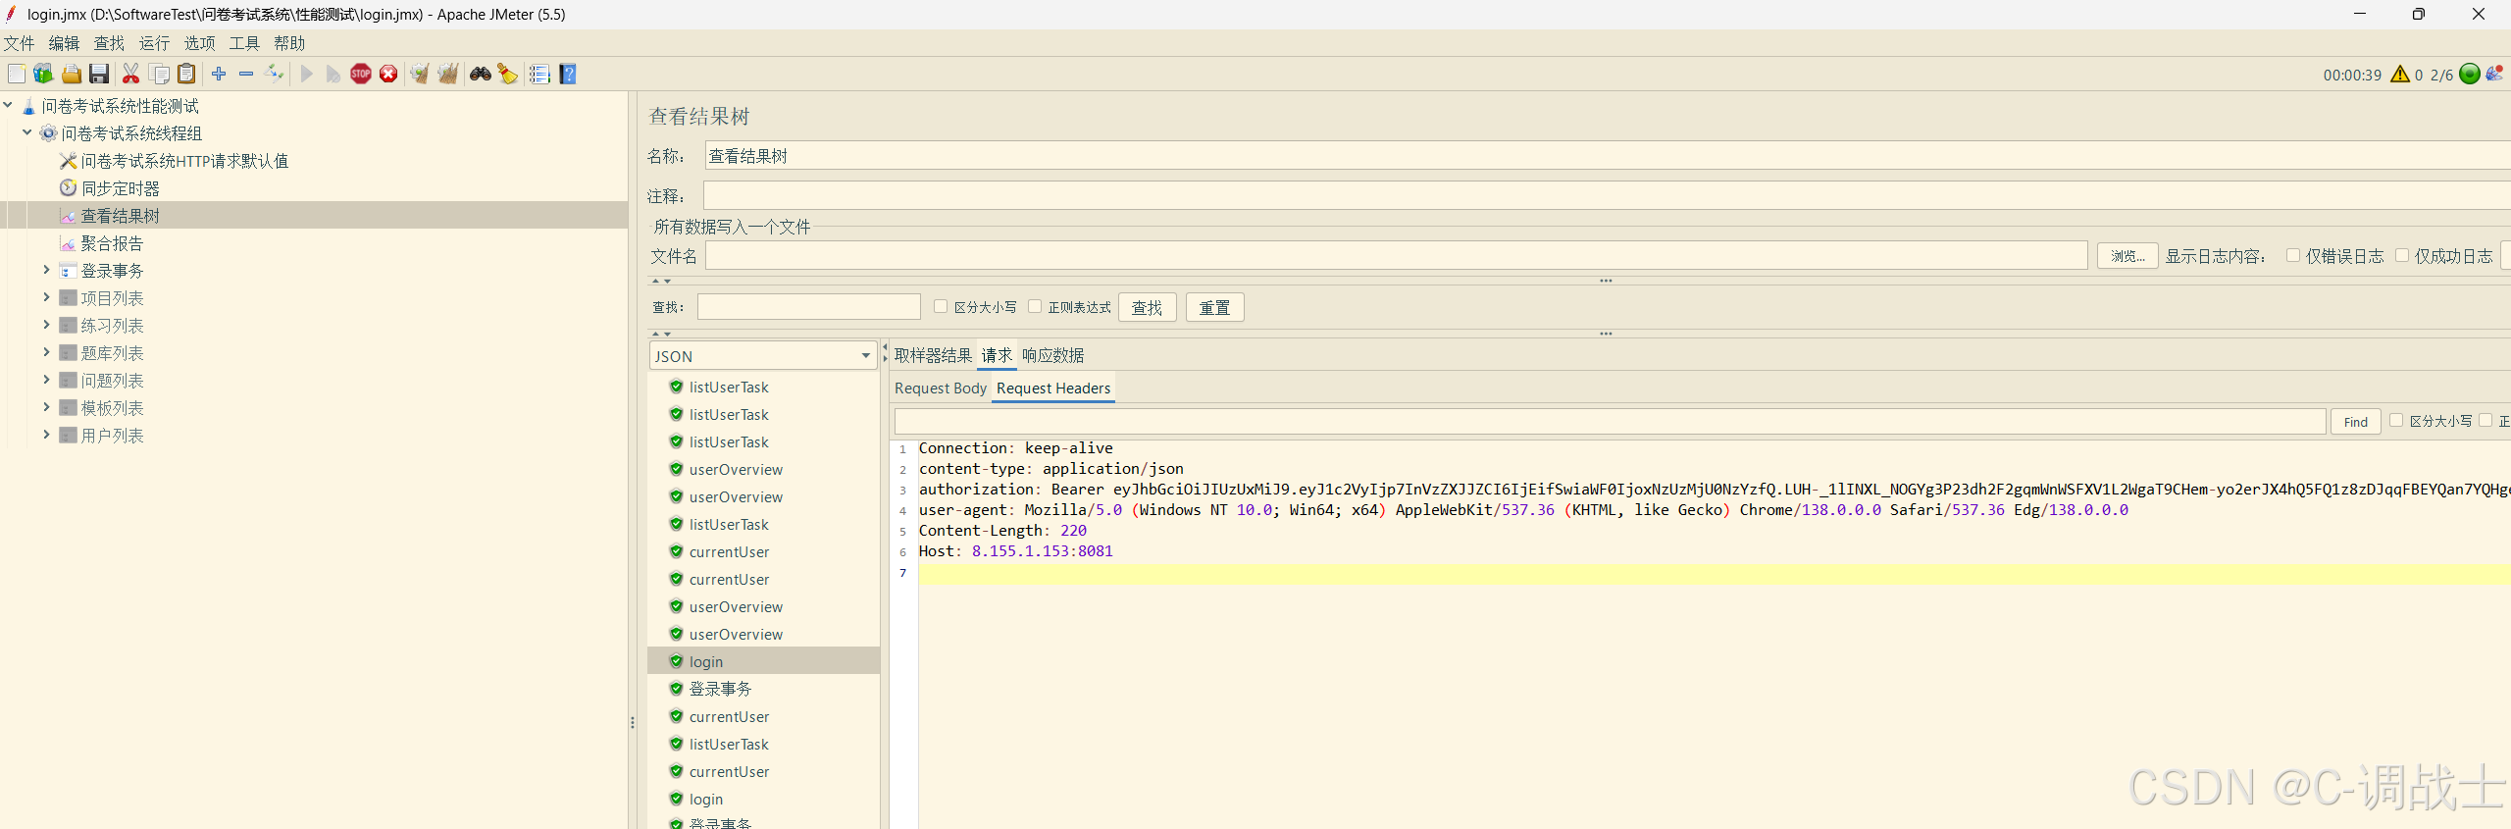The height and width of the screenshot is (829, 2511).
Task: Click the Shutdown red X icon
Action: click(x=388, y=74)
